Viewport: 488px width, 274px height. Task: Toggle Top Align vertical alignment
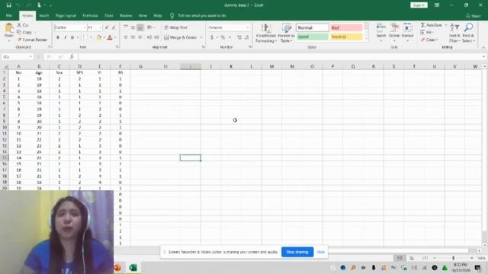click(126, 27)
